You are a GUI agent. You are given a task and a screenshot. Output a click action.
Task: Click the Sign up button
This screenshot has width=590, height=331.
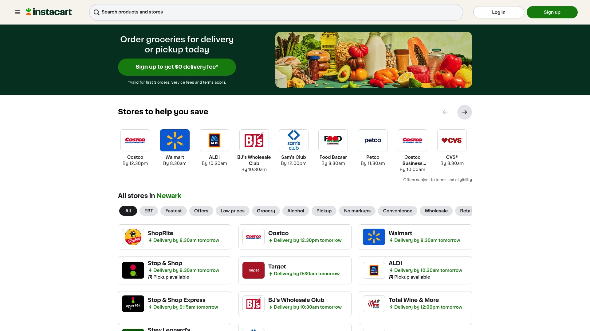click(x=552, y=12)
